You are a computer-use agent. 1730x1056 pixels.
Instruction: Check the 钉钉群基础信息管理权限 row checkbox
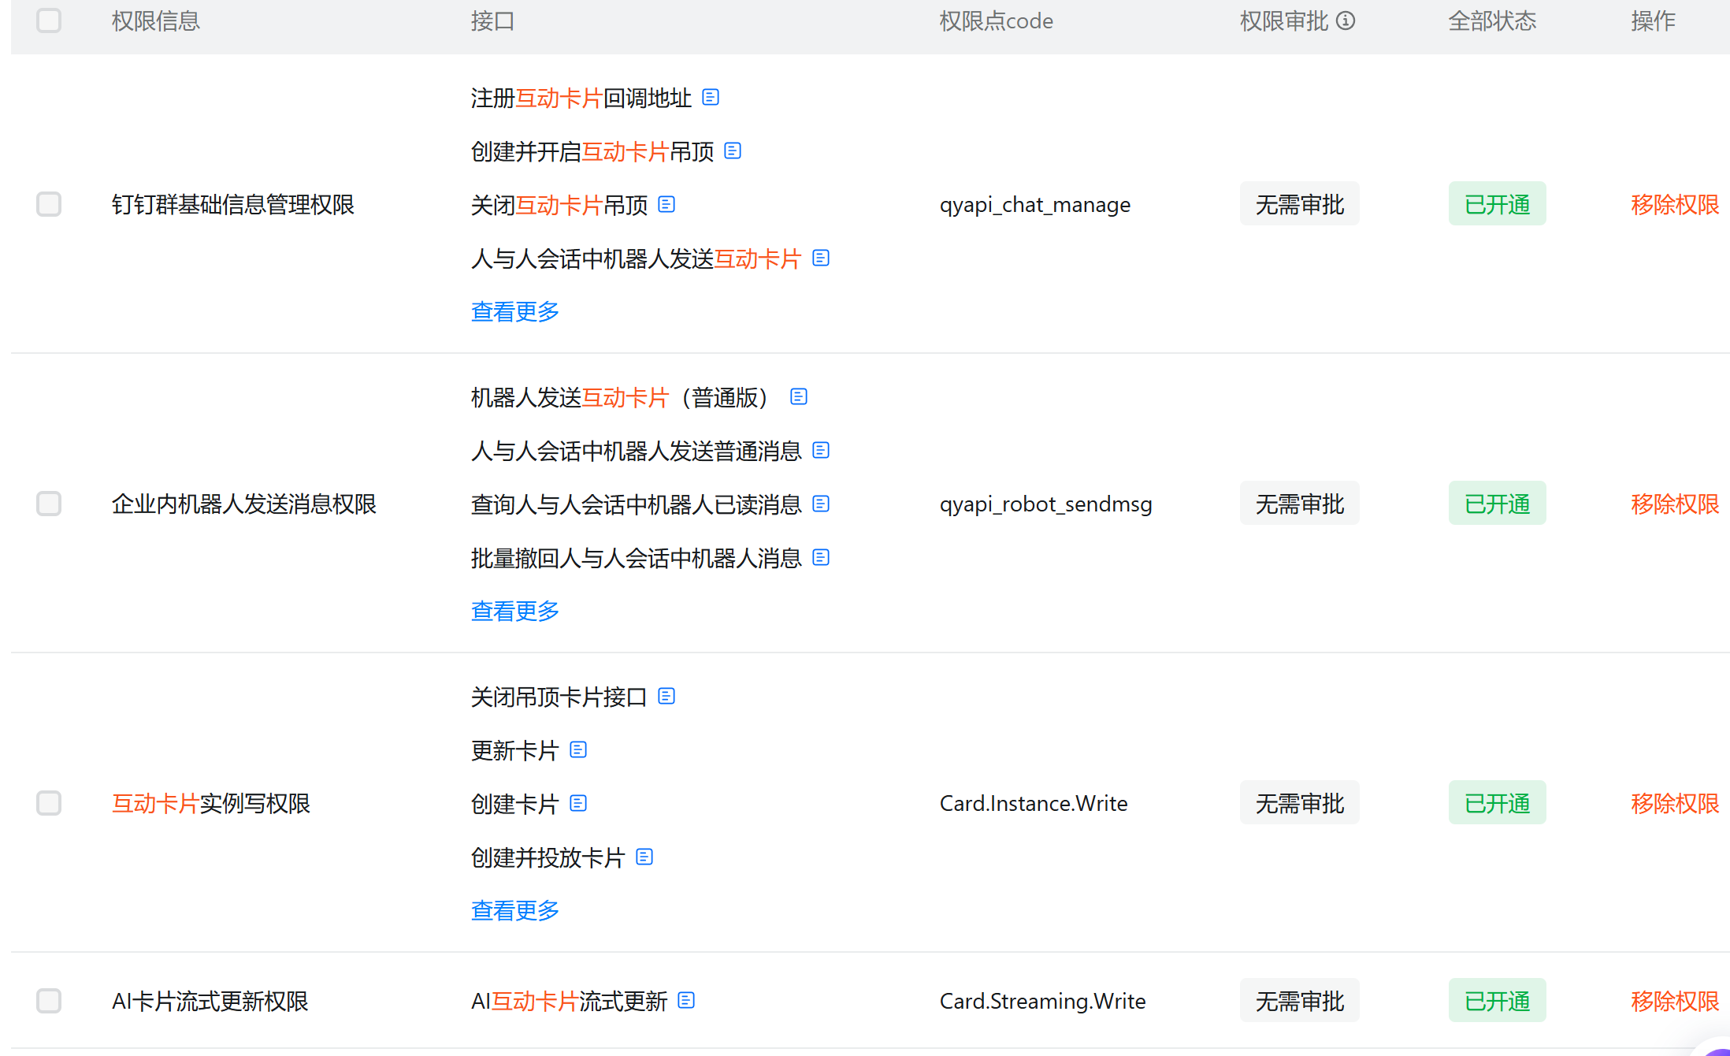click(49, 204)
